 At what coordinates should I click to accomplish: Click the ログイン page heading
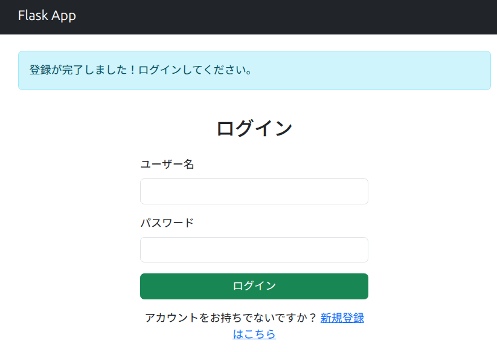pyautogui.click(x=254, y=128)
